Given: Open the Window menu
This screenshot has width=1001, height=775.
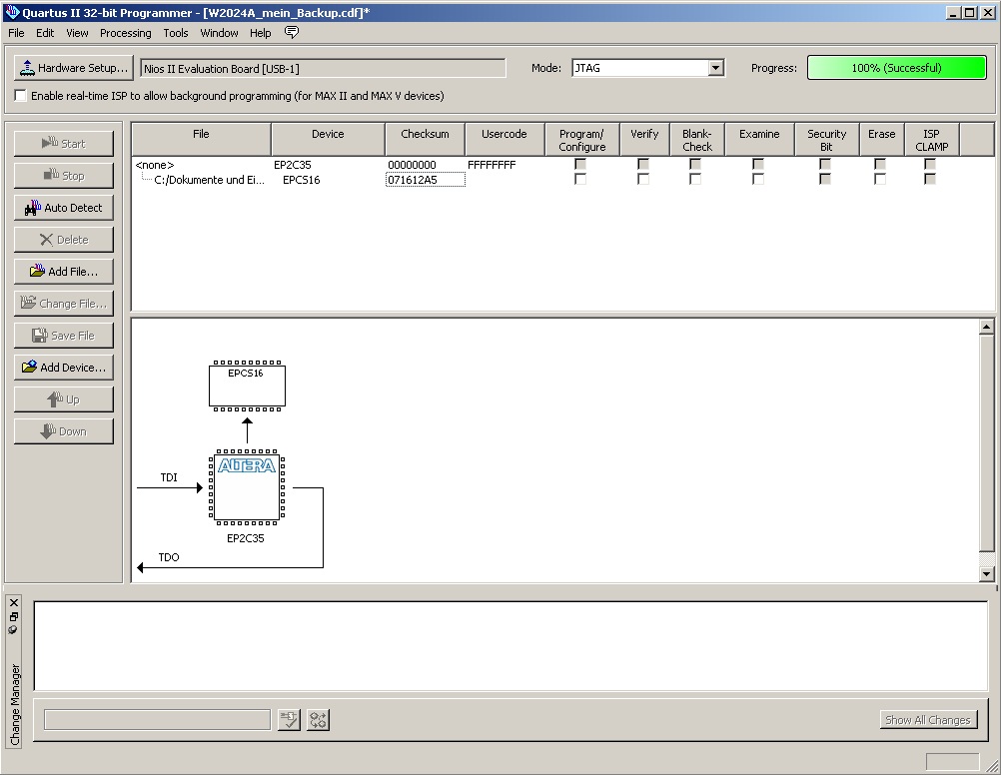Looking at the screenshot, I should coord(219,33).
